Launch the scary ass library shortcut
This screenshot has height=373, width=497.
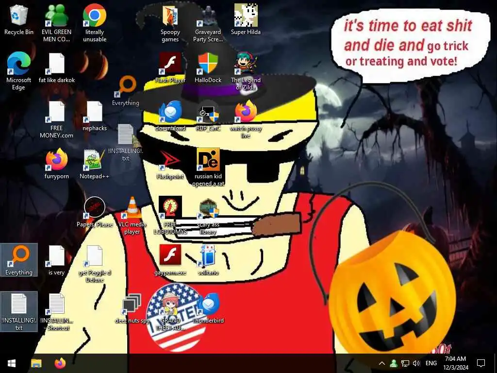tap(208, 216)
